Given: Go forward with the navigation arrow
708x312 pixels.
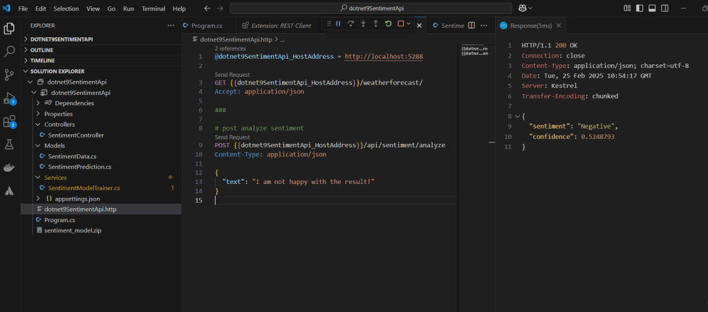Looking at the screenshot, I should (220, 8).
